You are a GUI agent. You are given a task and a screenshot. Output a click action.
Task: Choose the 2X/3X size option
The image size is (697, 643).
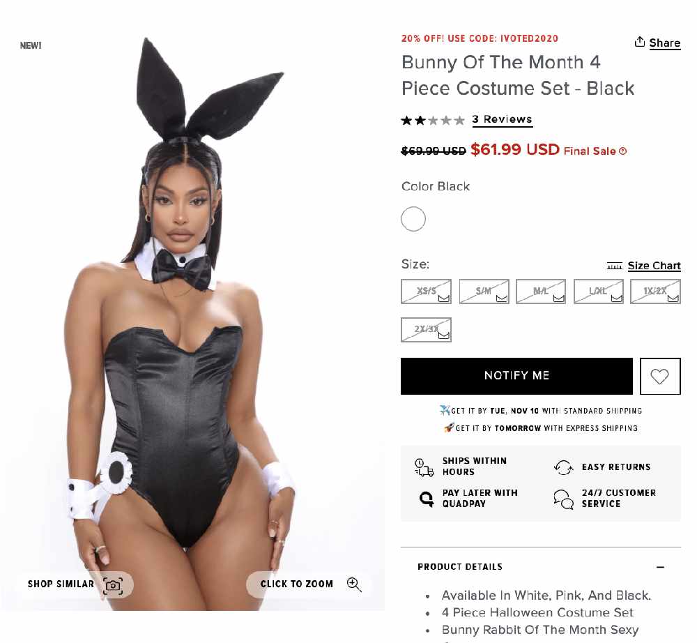coord(426,329)
